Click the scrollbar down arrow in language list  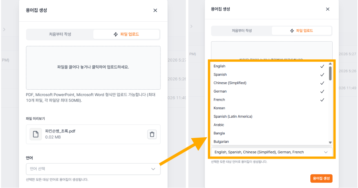pos(330,143)
